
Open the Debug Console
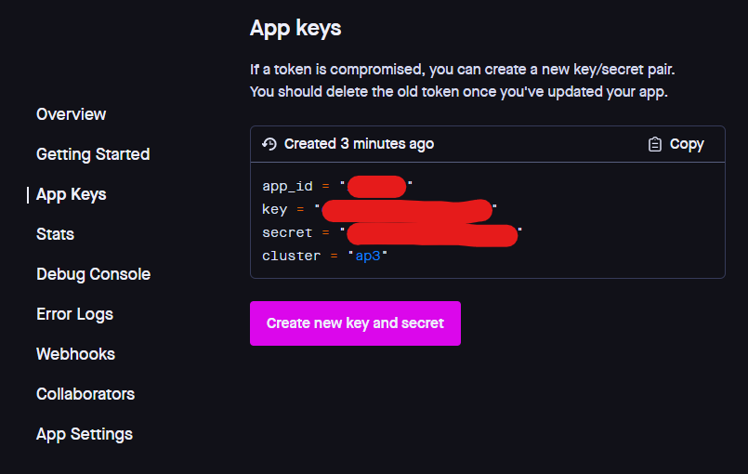point(94,274)
